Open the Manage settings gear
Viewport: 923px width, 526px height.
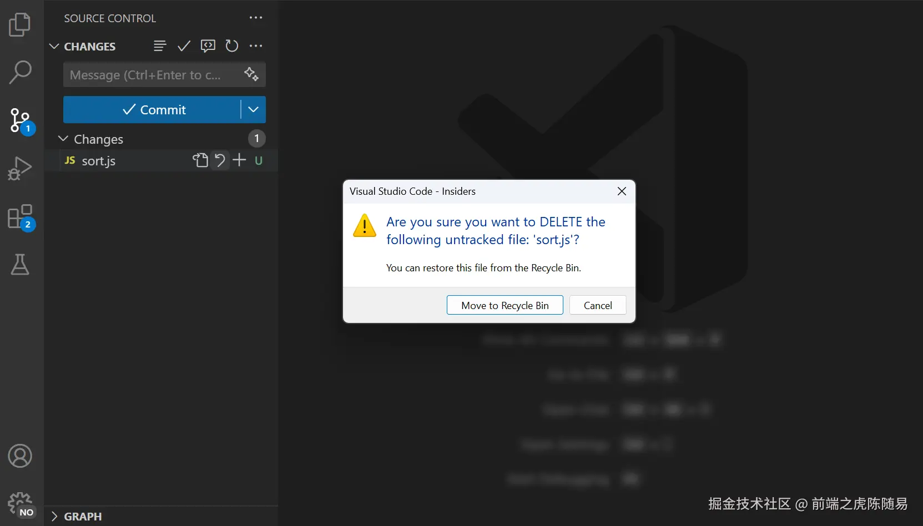(x=21, y=505)
